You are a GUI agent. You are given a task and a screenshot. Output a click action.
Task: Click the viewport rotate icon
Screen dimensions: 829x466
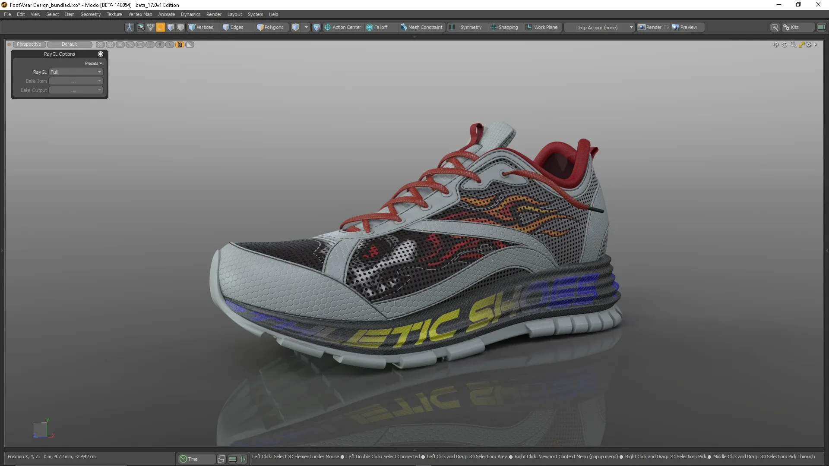[x=785, y=44]
